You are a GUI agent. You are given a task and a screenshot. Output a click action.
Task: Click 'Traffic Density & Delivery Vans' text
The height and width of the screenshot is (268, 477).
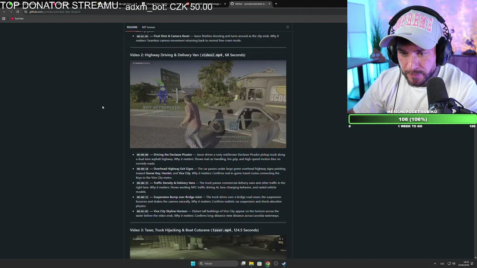pyautogui.click(x=174, y=183)
